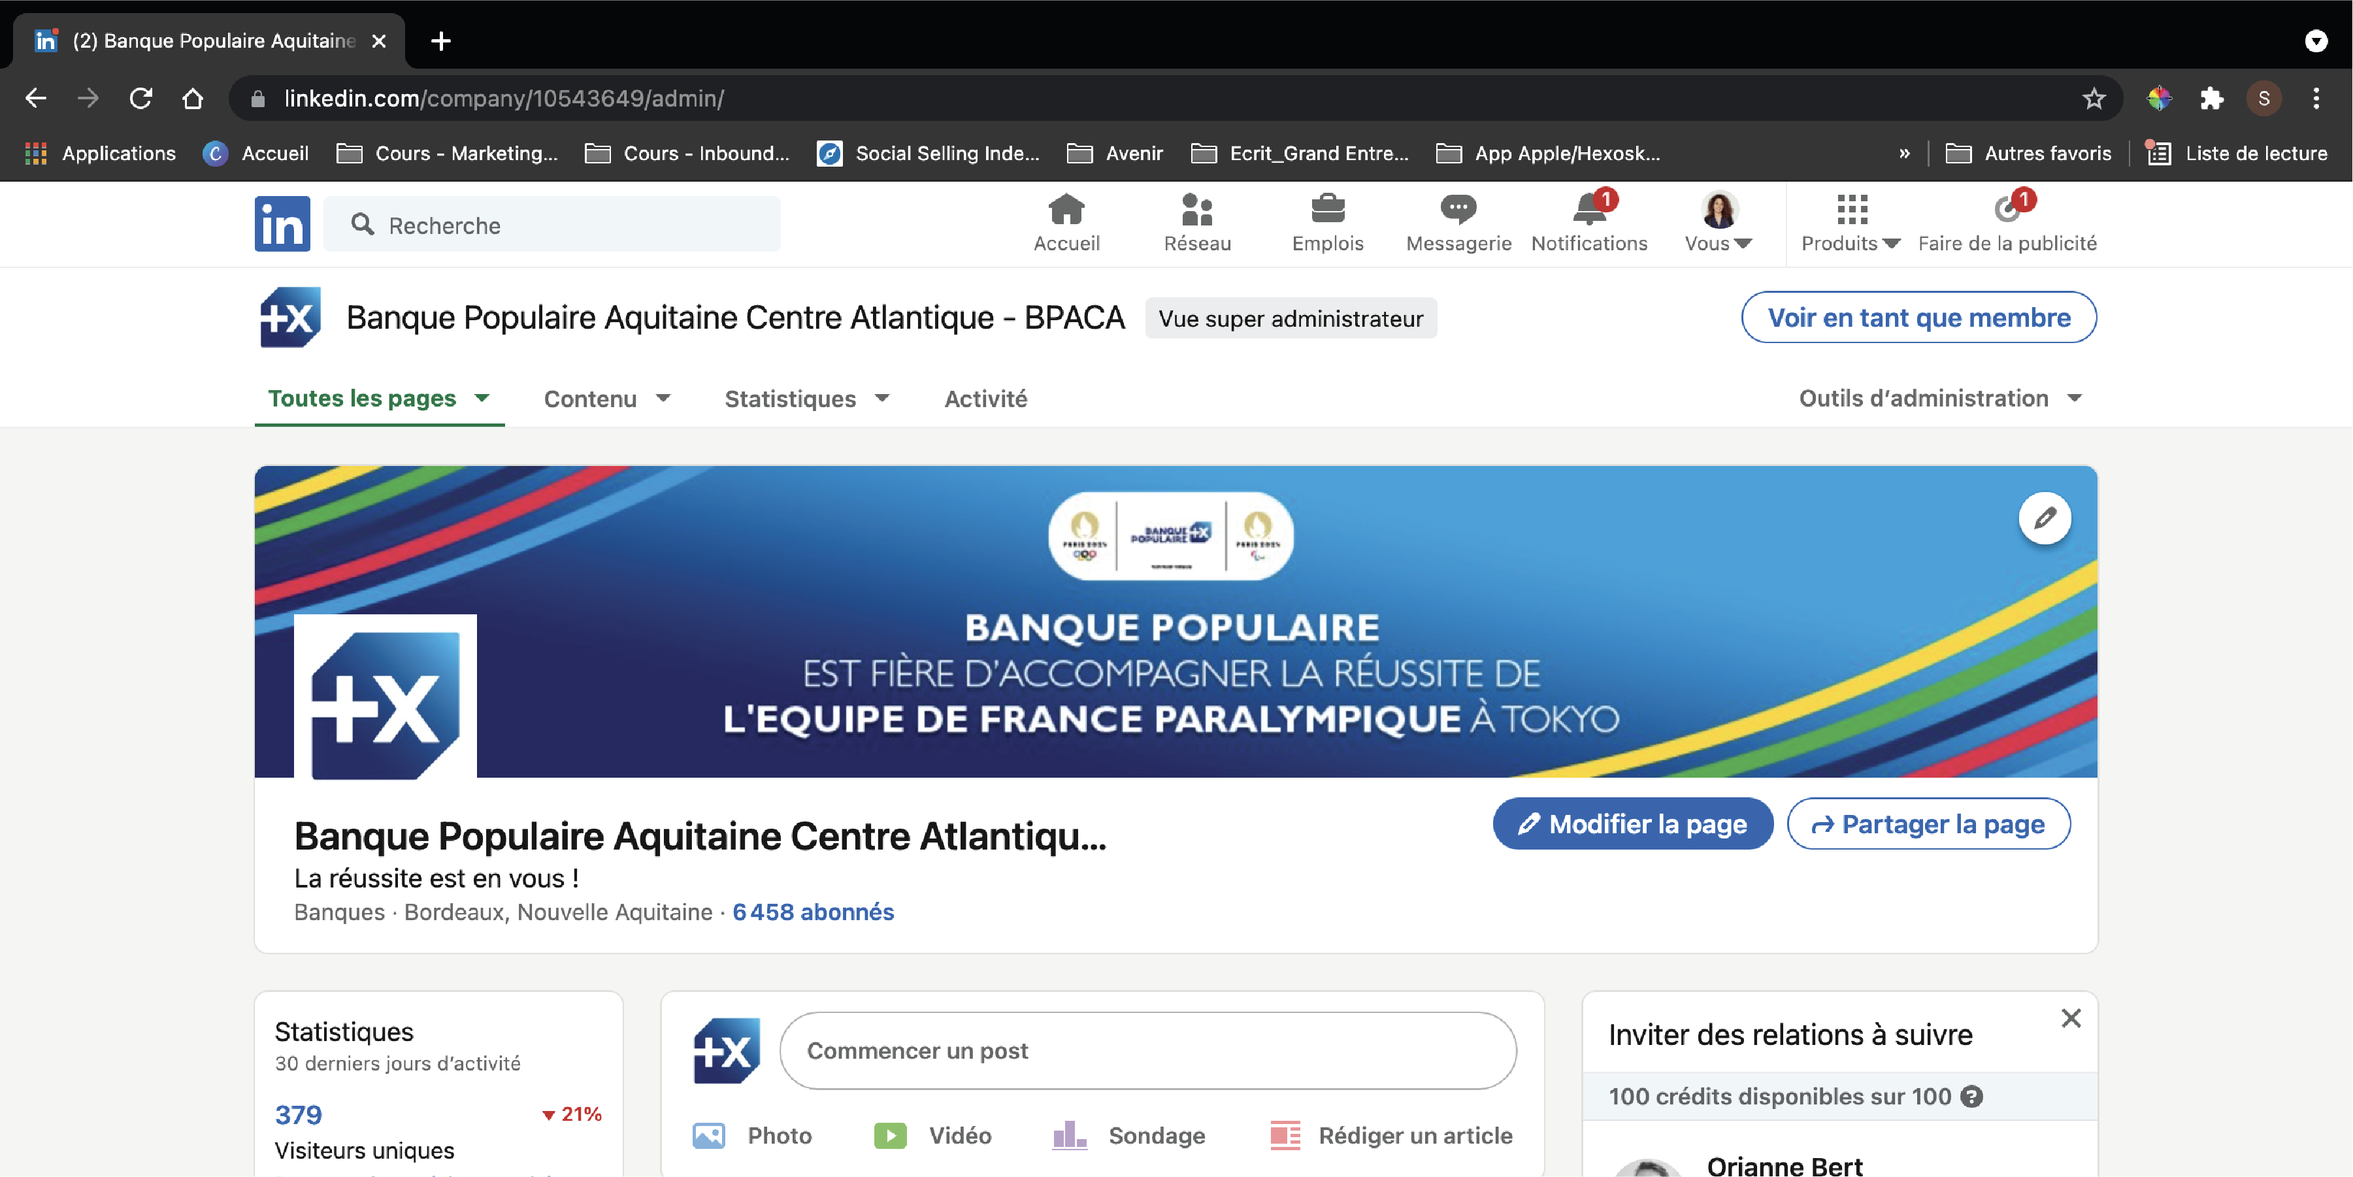The width and height of the screenshot is (2353, 1177).
Task: Open LinkedIn Messagerie chat icon
Action: [x=1458, y=210]
